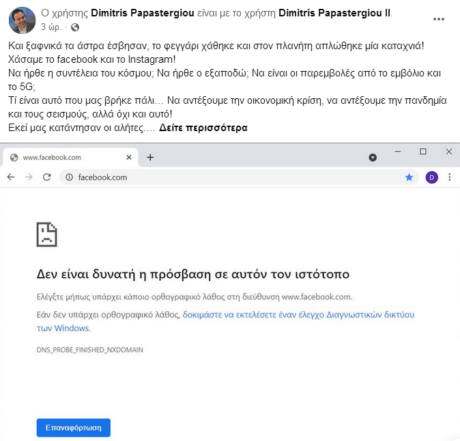Open the three-dots post options menu
This screenshot has height=441, width=460.
tap(439, 19)
